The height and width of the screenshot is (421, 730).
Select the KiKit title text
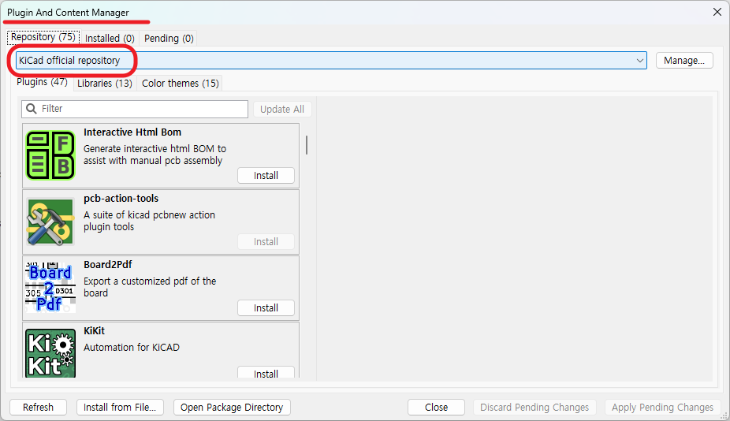[94, 330]
